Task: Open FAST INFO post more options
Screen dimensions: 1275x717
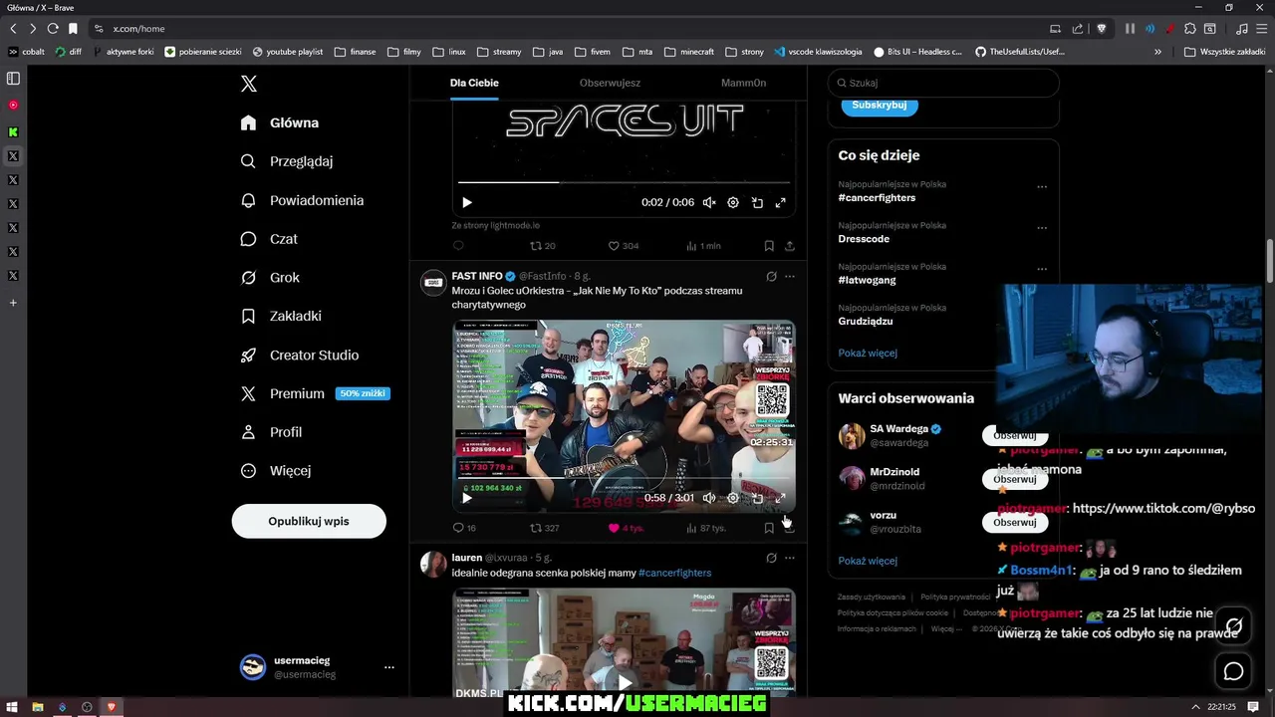Action: point(790,277)
